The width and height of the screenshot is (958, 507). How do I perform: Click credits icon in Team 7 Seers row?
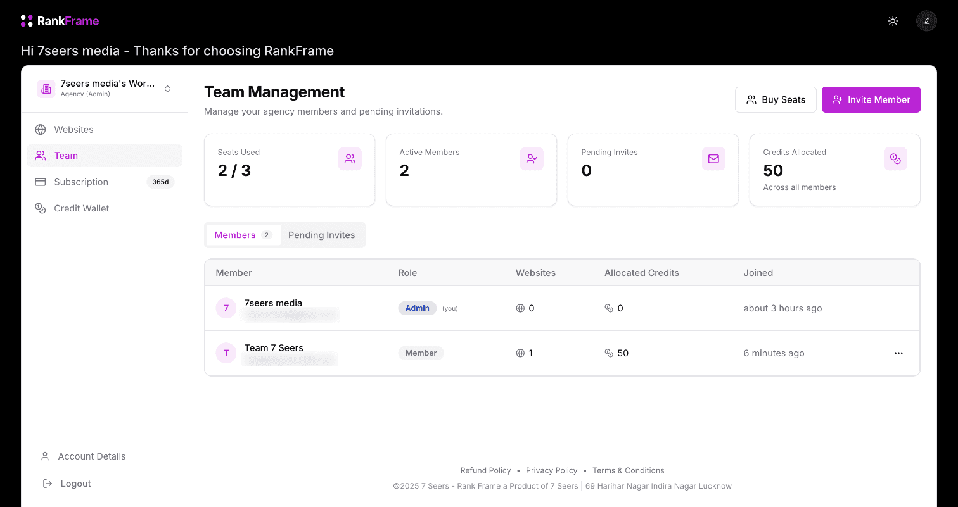pyautogui.click(x=609, y=353)
